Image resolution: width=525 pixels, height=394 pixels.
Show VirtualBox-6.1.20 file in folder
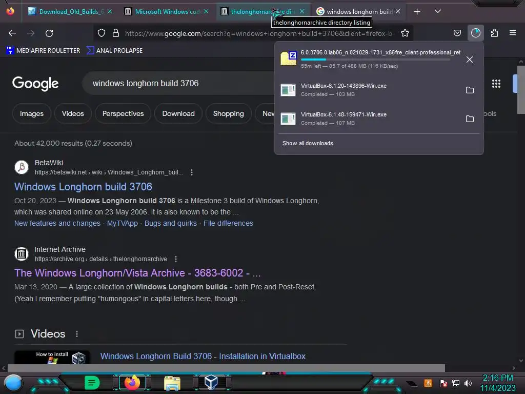(470, 90)
